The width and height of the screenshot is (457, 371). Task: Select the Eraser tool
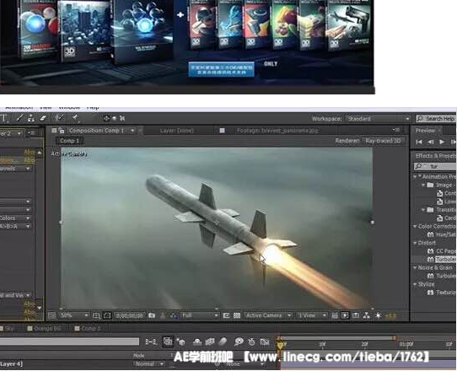click(x=43, y=118)
